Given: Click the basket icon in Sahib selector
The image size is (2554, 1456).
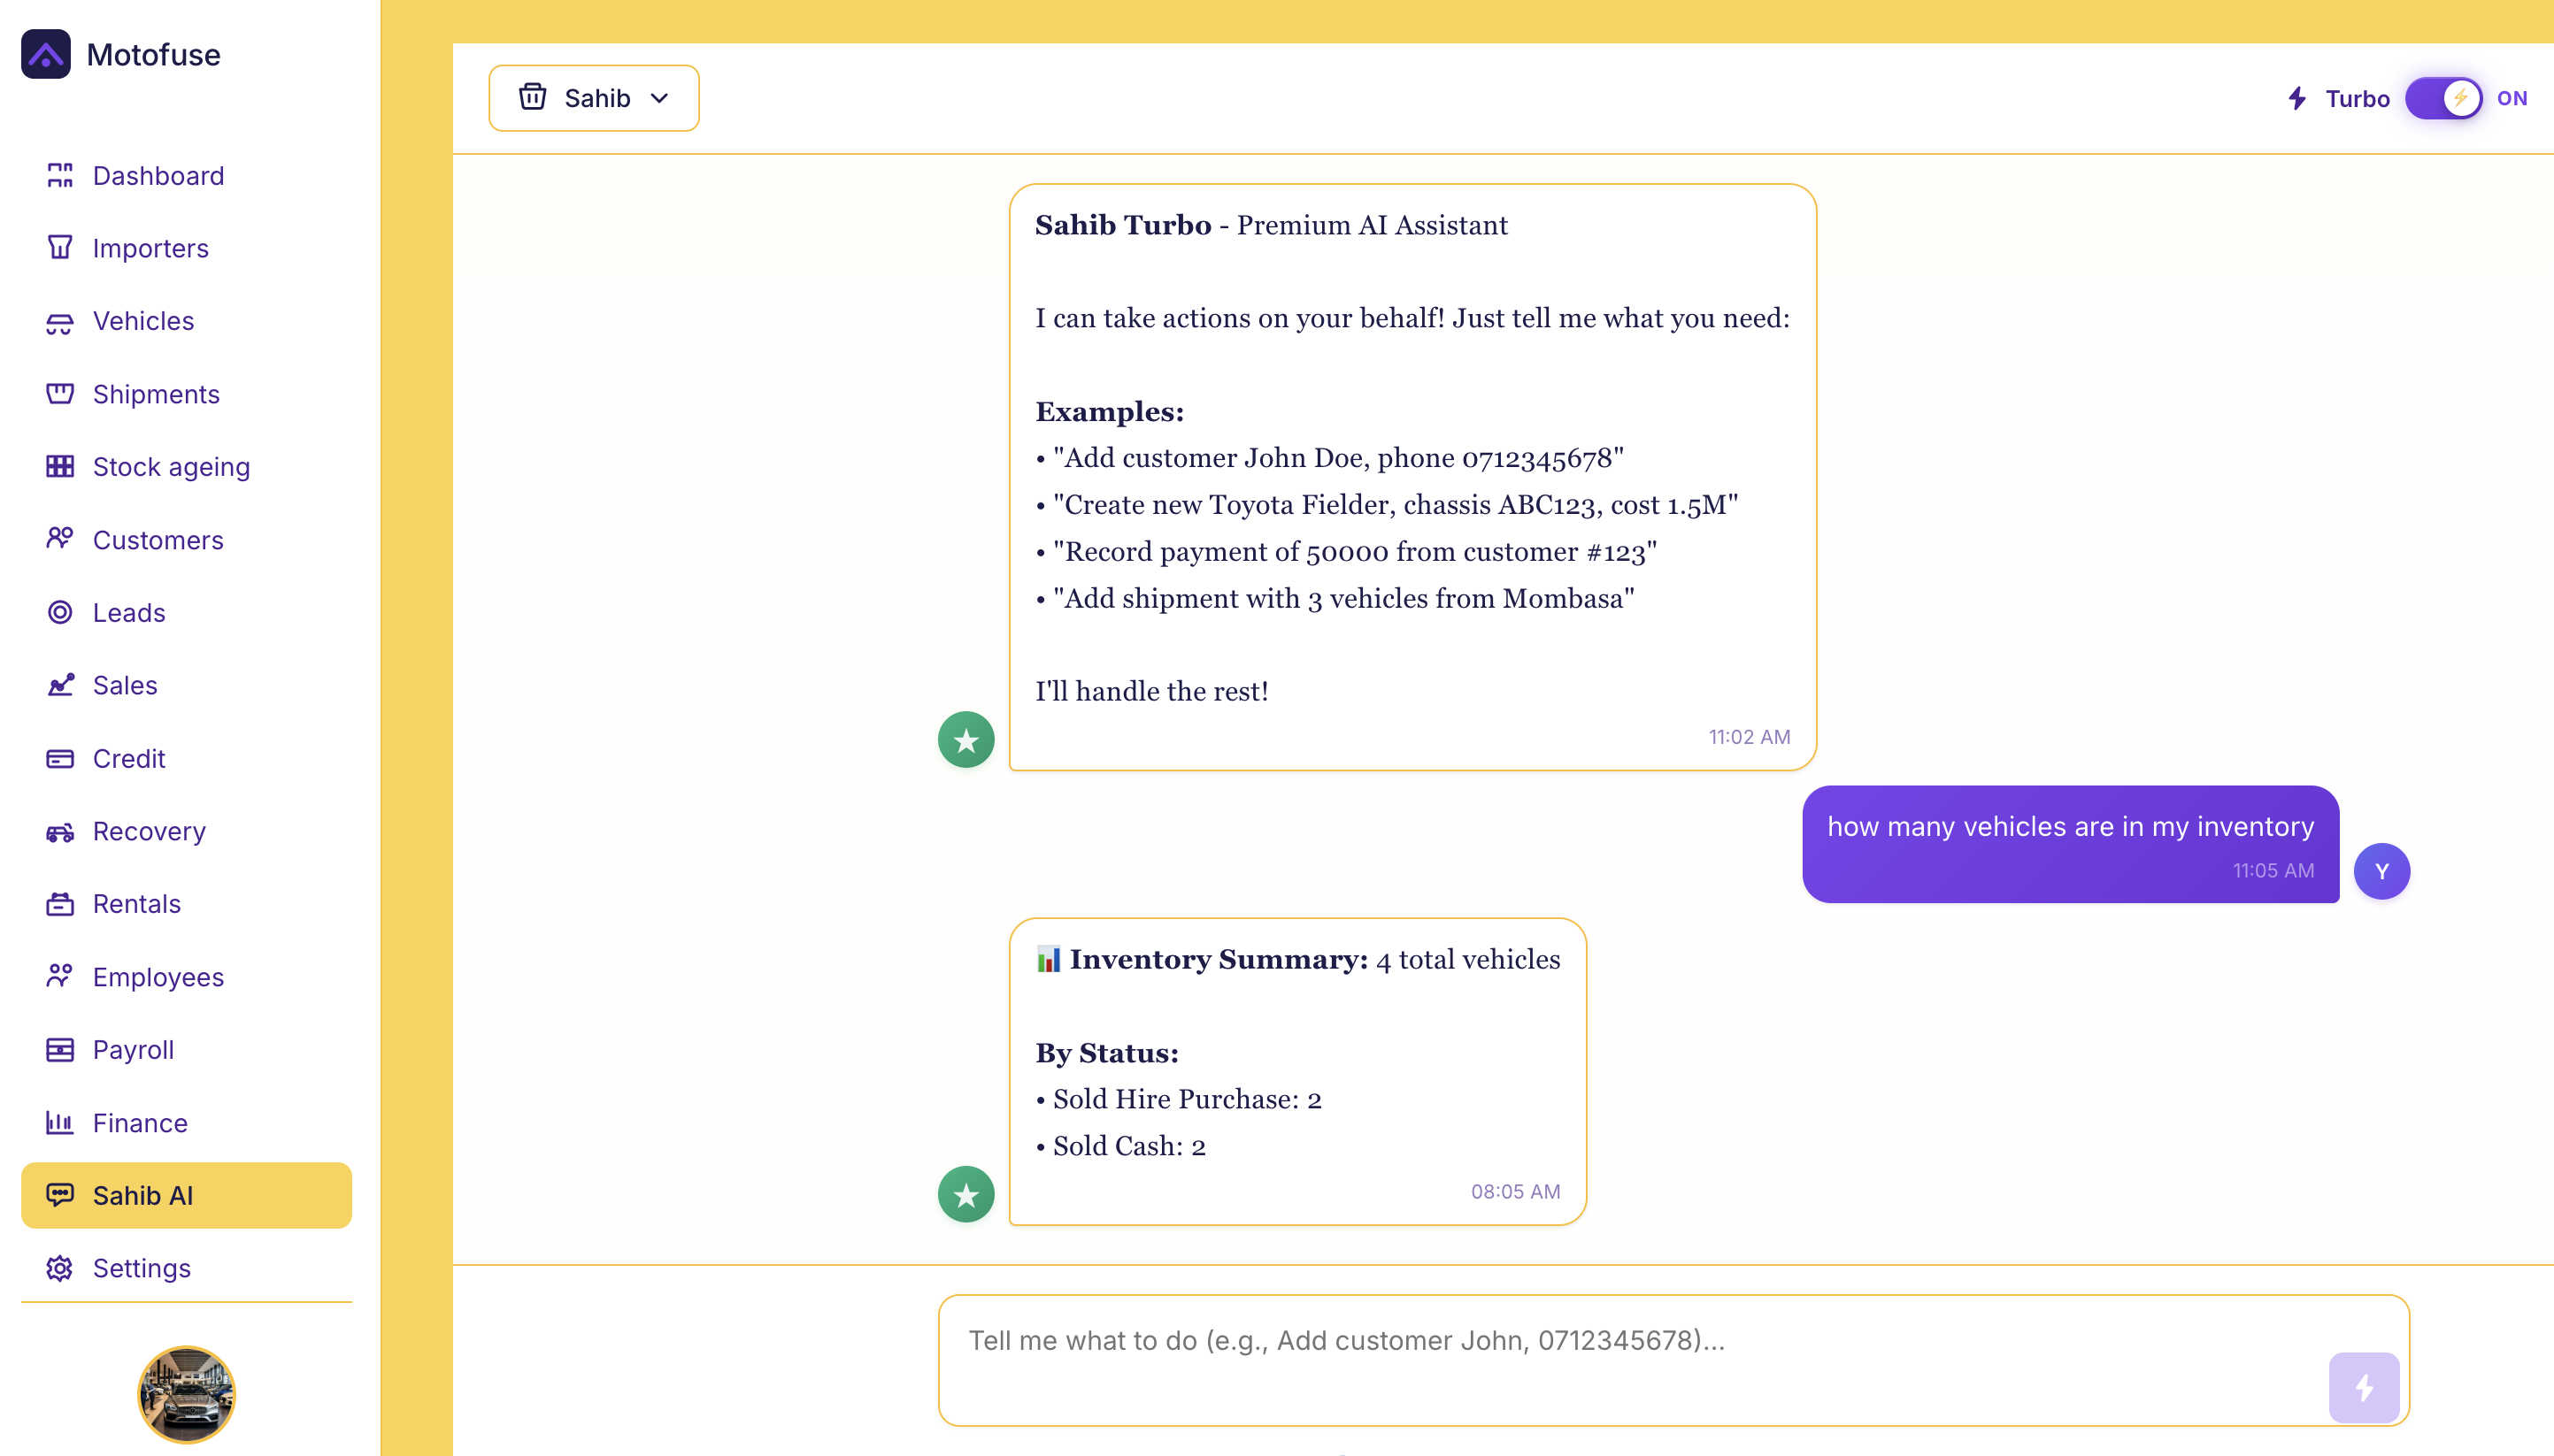Looking at the screenshot, I should (532, 97).
